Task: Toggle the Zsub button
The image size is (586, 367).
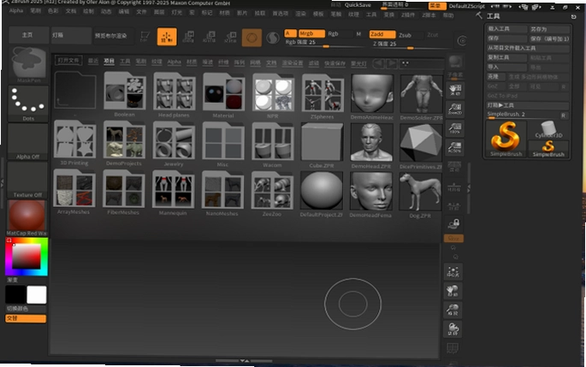Action: [410, 35]
